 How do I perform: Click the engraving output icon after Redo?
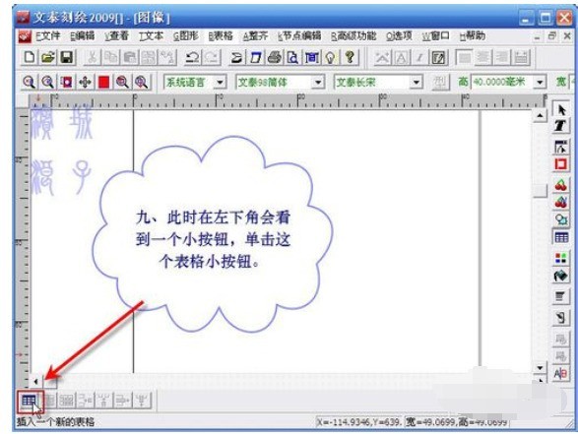click(x=236, y=57)
